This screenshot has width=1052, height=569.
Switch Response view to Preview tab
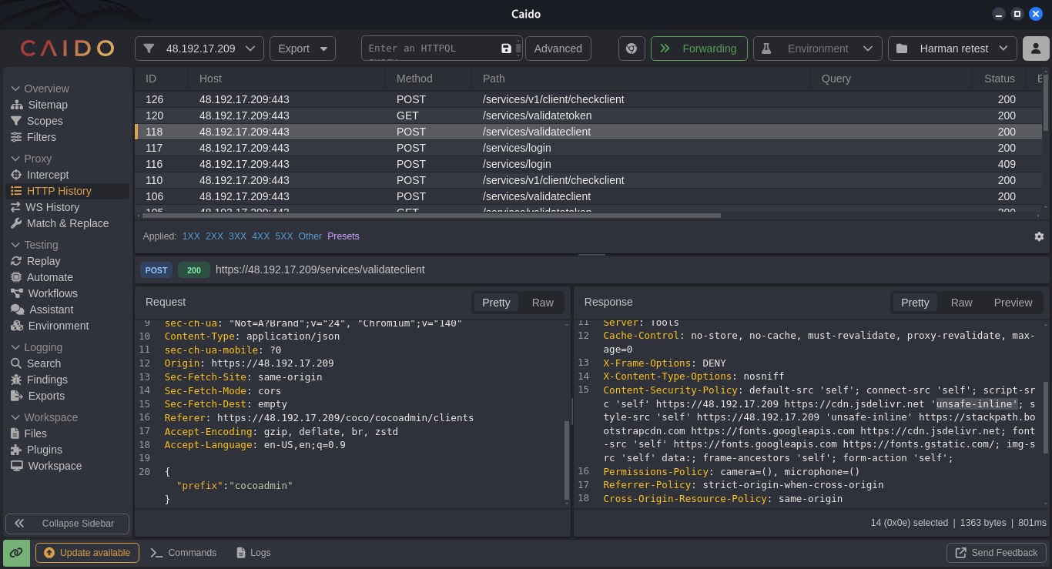[1013, 303]
